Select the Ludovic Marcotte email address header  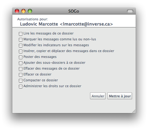[66, 24]
